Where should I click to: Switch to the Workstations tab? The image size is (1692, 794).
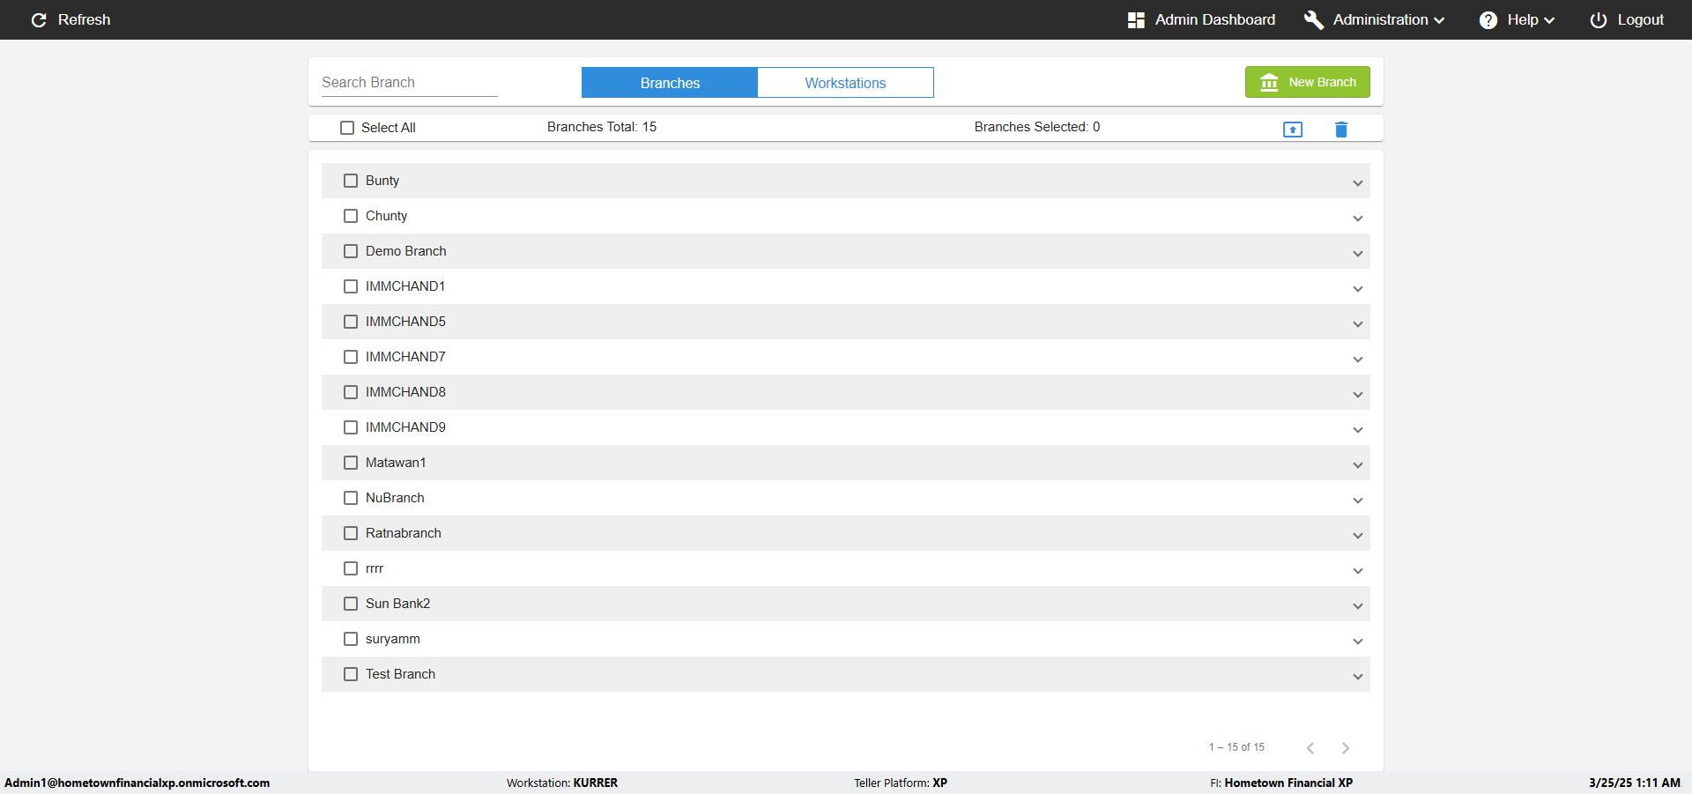tap(845, 83)
